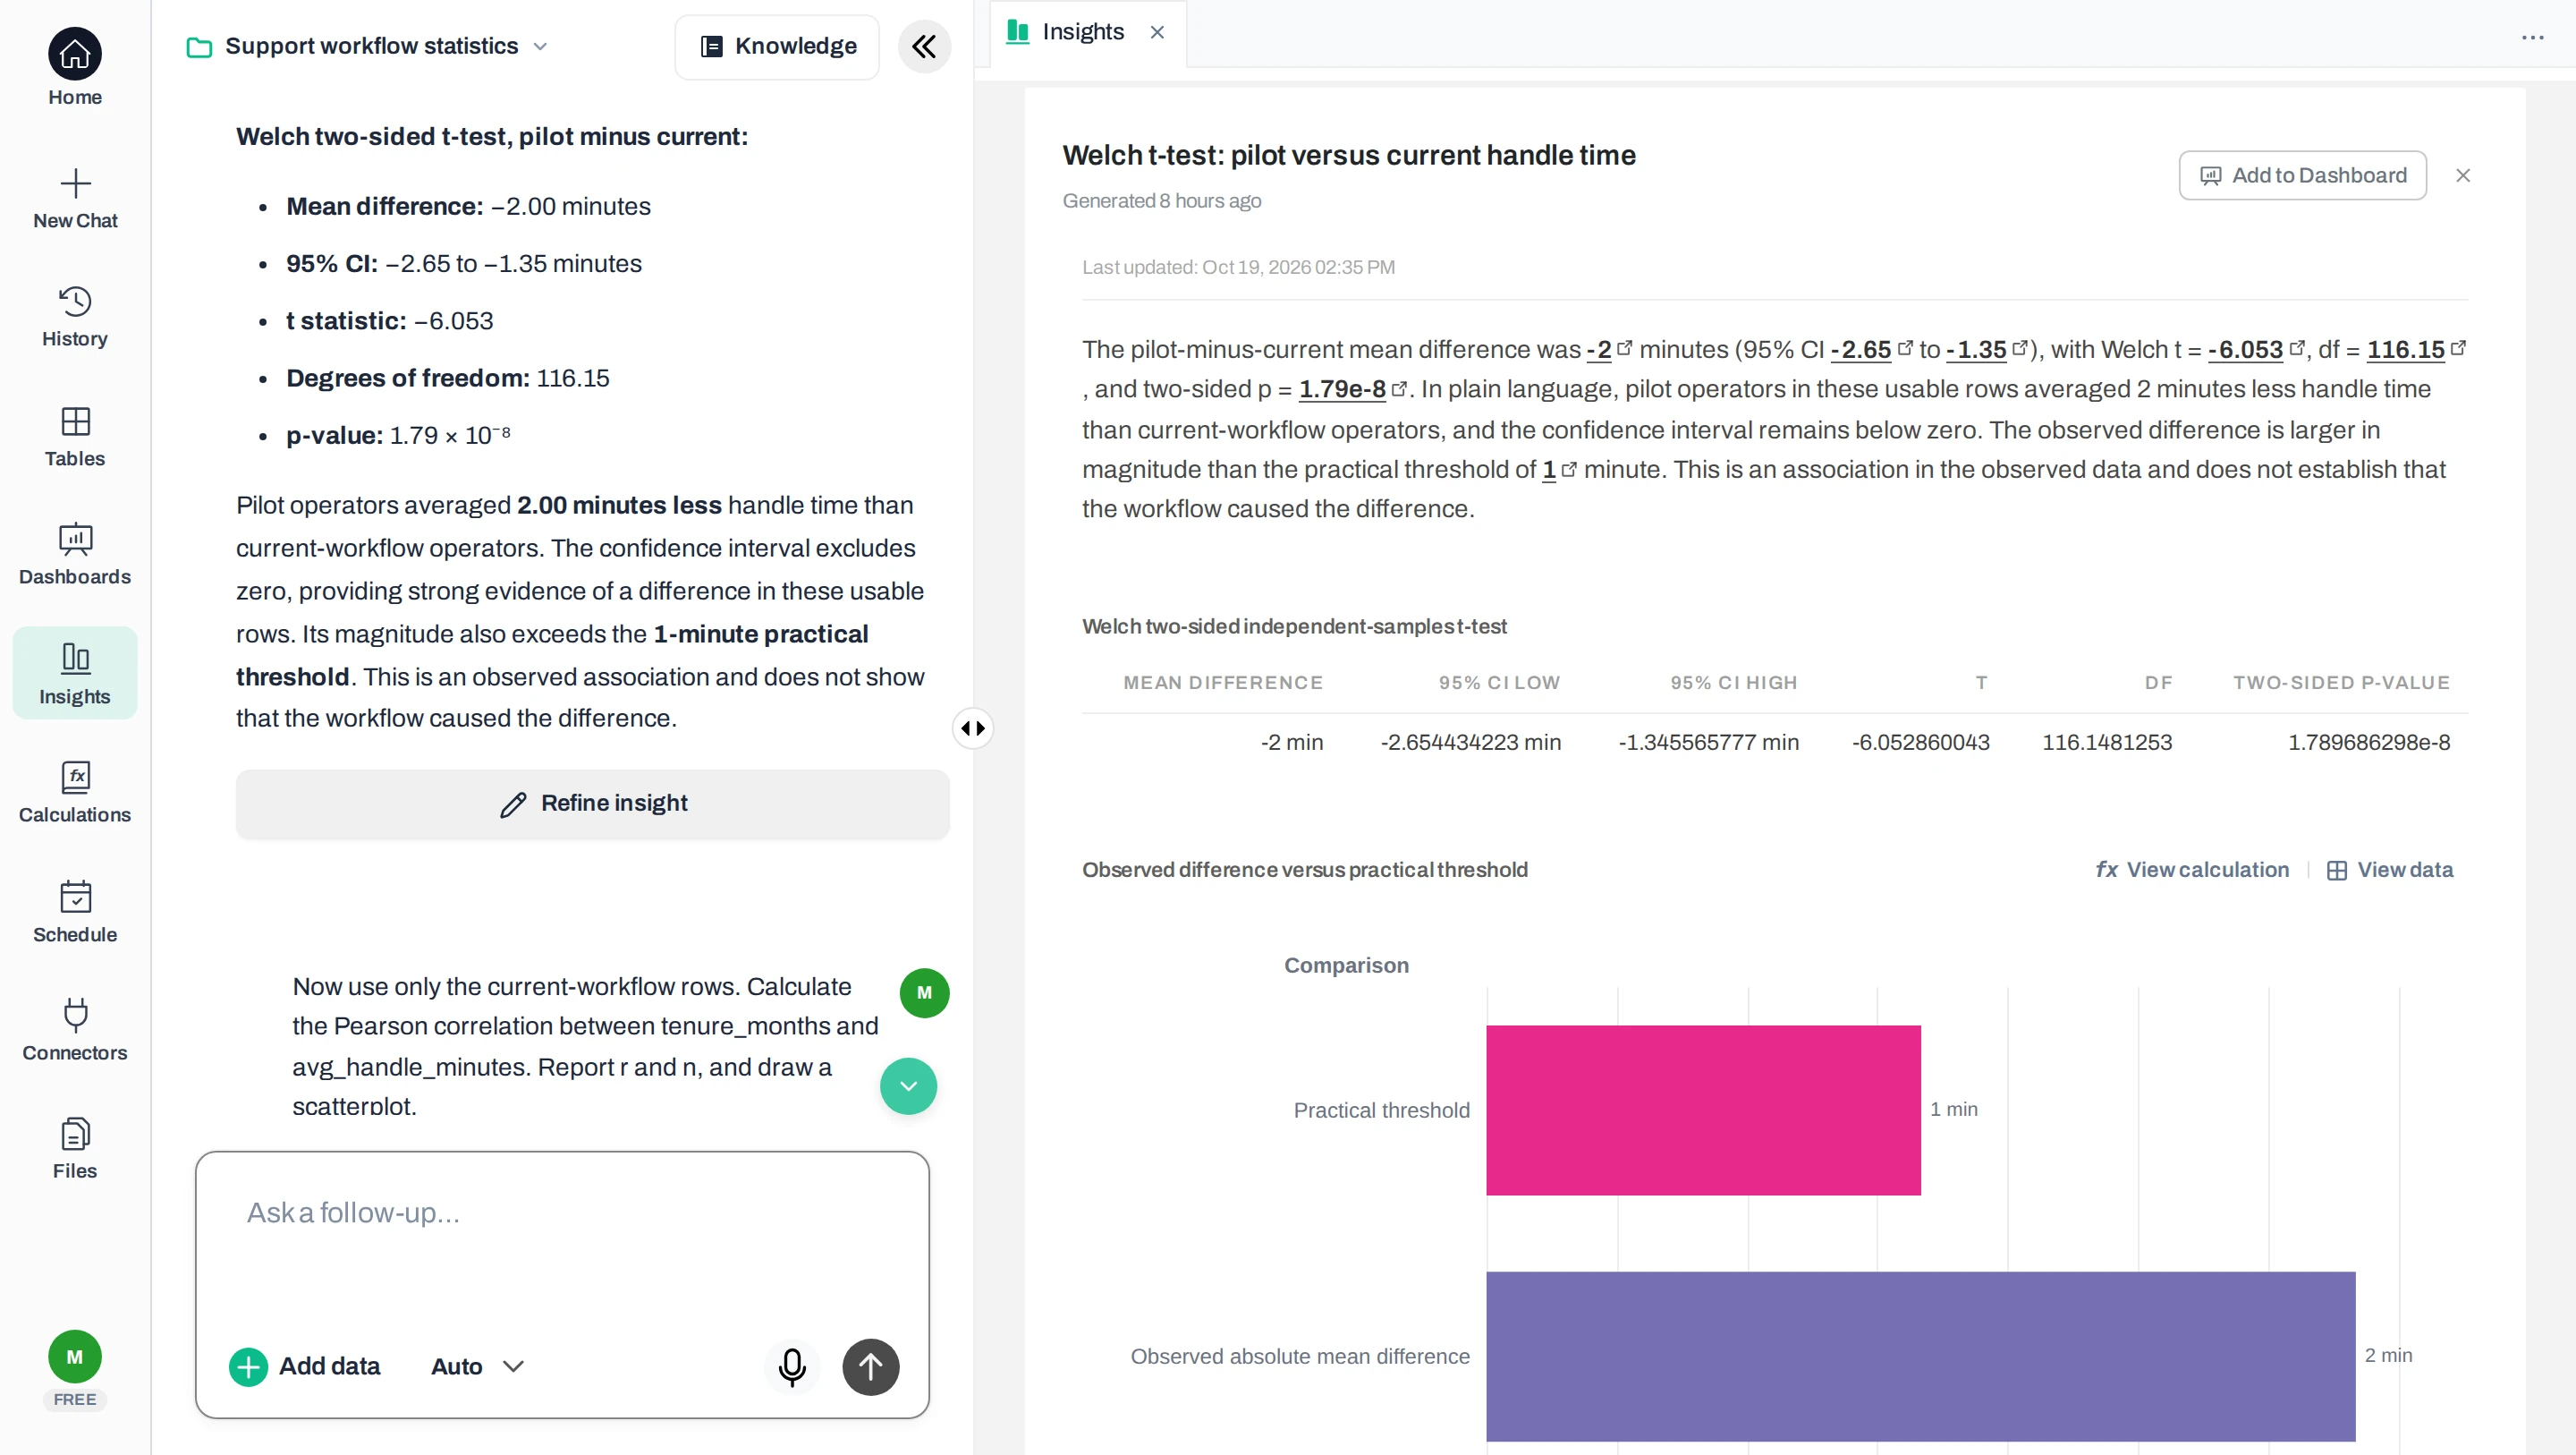Open the View data link
This screenshot has height=1455, width=2576.
pos(2389,870)
